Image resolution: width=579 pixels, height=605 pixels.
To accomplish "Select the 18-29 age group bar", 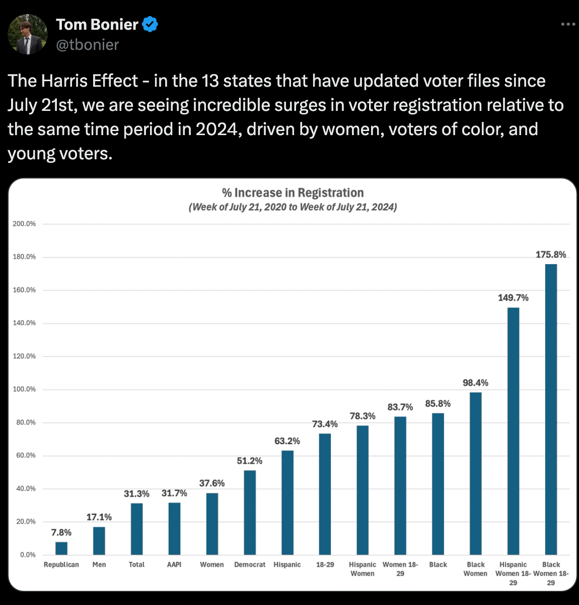I will 325,494.
